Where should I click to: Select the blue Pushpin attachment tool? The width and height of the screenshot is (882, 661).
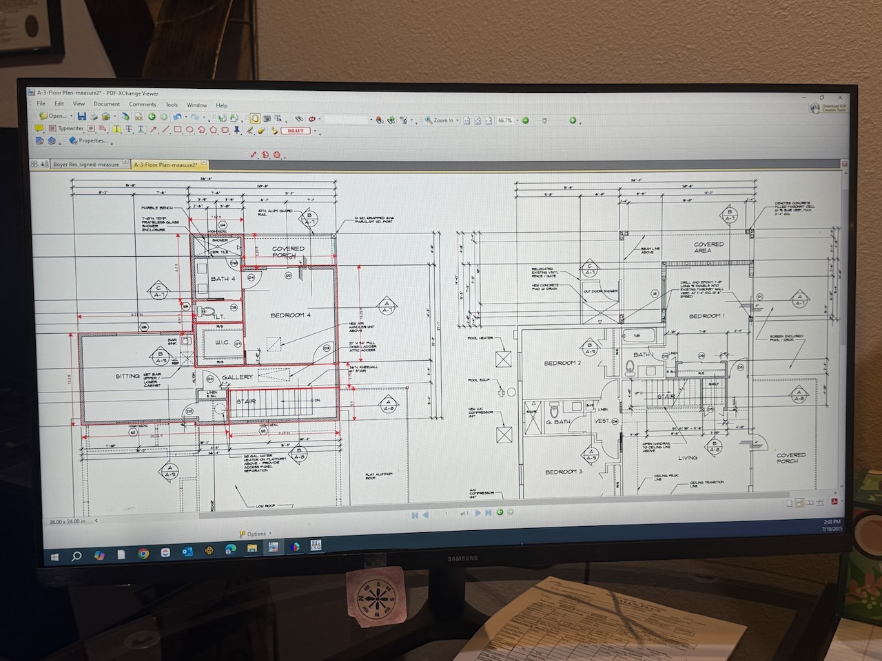[236, 129]
